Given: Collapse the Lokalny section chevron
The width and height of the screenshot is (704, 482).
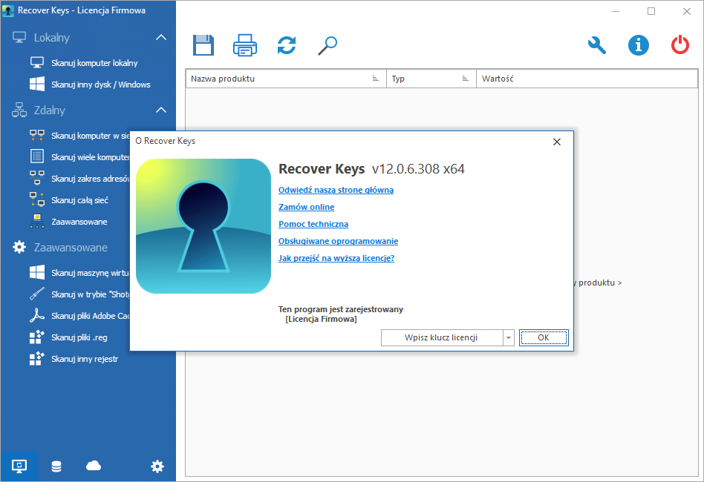Looking at the screenshot, I should point(160,38).
